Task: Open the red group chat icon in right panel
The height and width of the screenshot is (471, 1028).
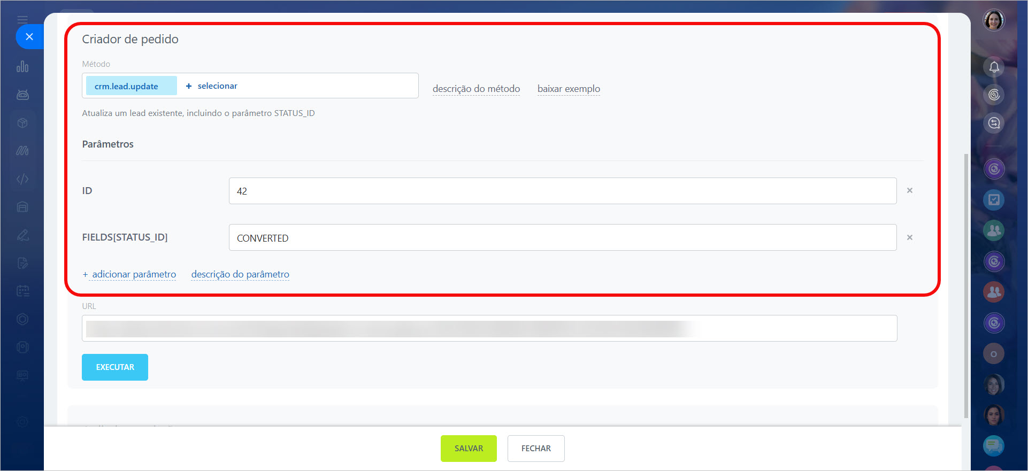Action: coord(994,292)
